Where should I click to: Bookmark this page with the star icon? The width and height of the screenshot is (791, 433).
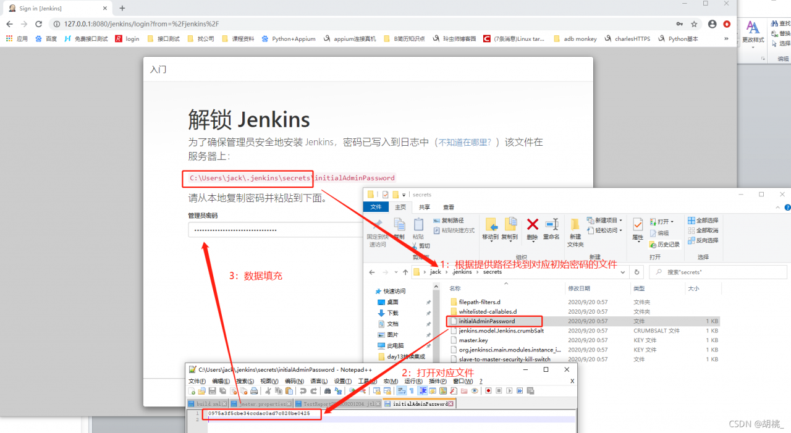694,24
